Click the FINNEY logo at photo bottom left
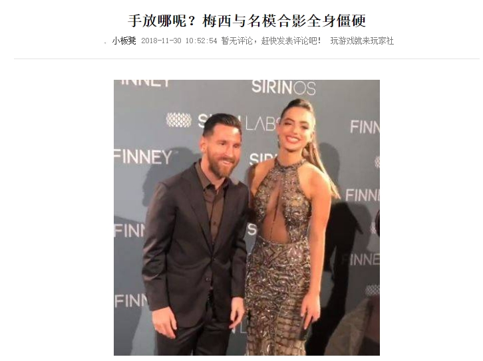The height and width of the screenshot is (361, 483). click(x=131, y=301)
